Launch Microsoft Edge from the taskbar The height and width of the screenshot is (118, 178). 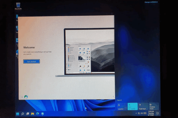(38, 114)
